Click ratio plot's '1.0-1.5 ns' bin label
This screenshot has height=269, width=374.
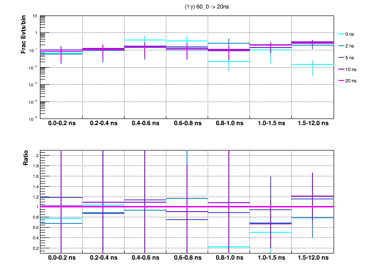click(271, 258)
